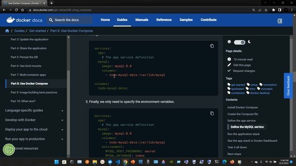This screenshot has height=166, width=296.
Task: Open the Home nav tab
Action: [105, 20]
